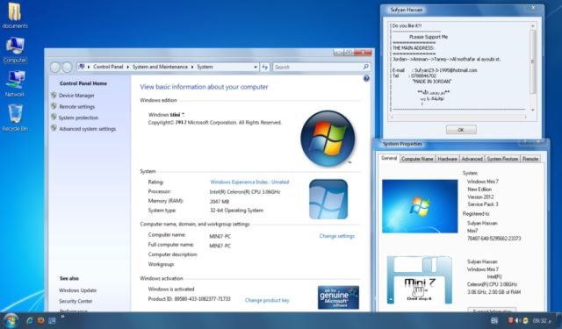Click the vertical scrollbar thumb in Sufyan Hassan dialog
The image size is (562, 329).
point(532,61)
